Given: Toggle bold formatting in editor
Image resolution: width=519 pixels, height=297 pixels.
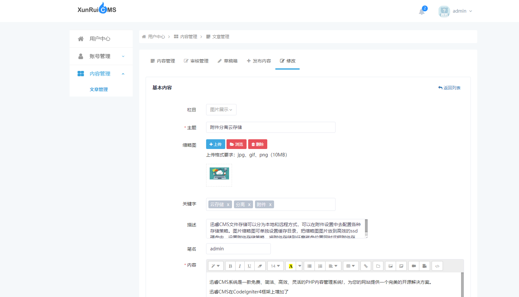Looking at the screenshot, I should [x=230, y=266].
